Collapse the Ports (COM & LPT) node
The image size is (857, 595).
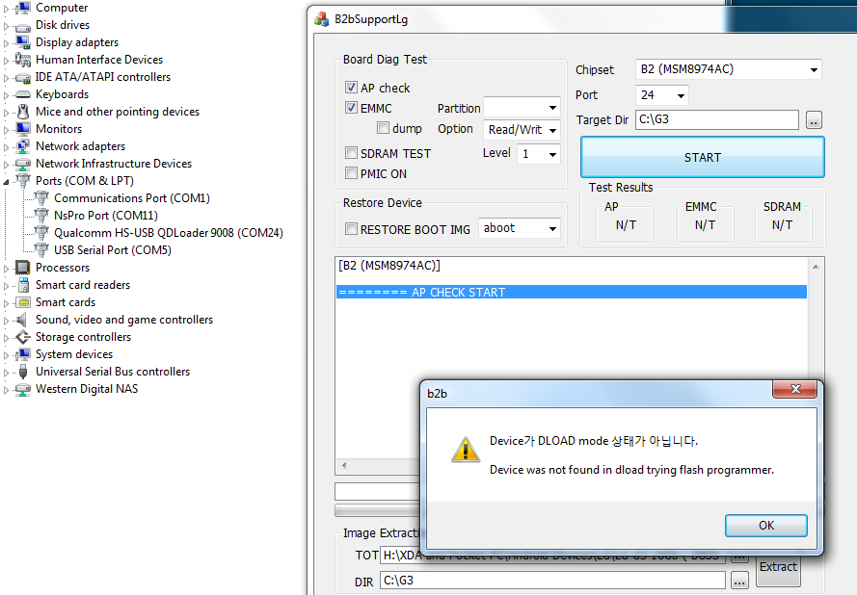[x=7, y=181]
